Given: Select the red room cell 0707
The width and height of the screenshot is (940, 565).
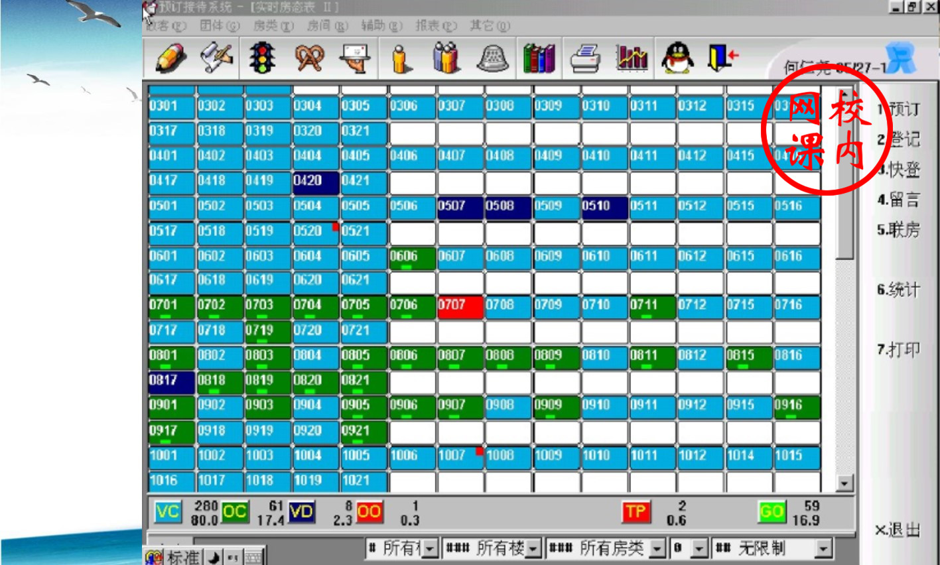Looking at the screenshot, I should [x=460, y=308].
